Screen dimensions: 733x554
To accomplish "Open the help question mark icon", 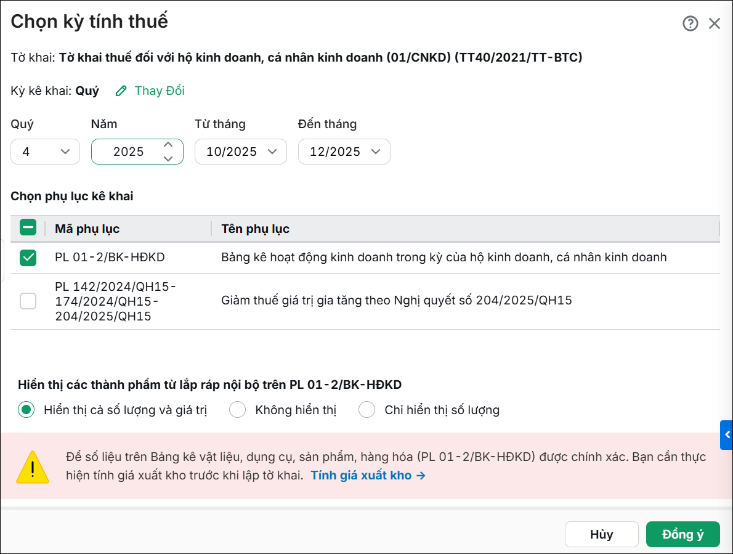I will [690, 23].
